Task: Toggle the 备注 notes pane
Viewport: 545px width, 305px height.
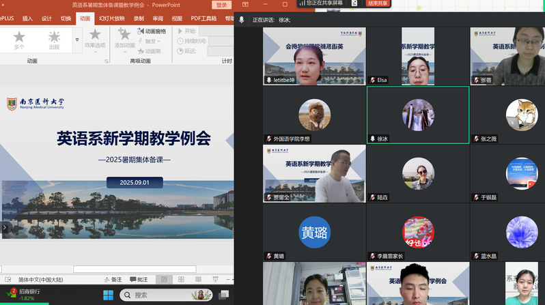Action: [x=112, y=279]
